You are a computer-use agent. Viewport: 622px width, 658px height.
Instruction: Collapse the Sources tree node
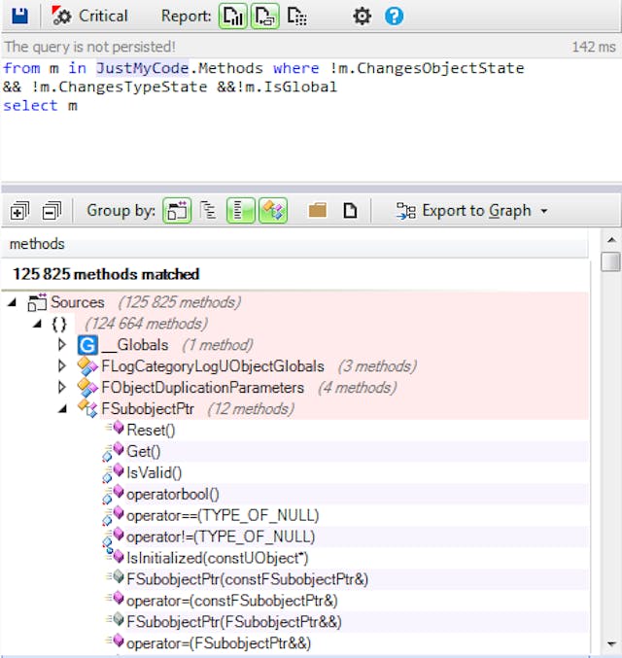click(x=13, y=302)
